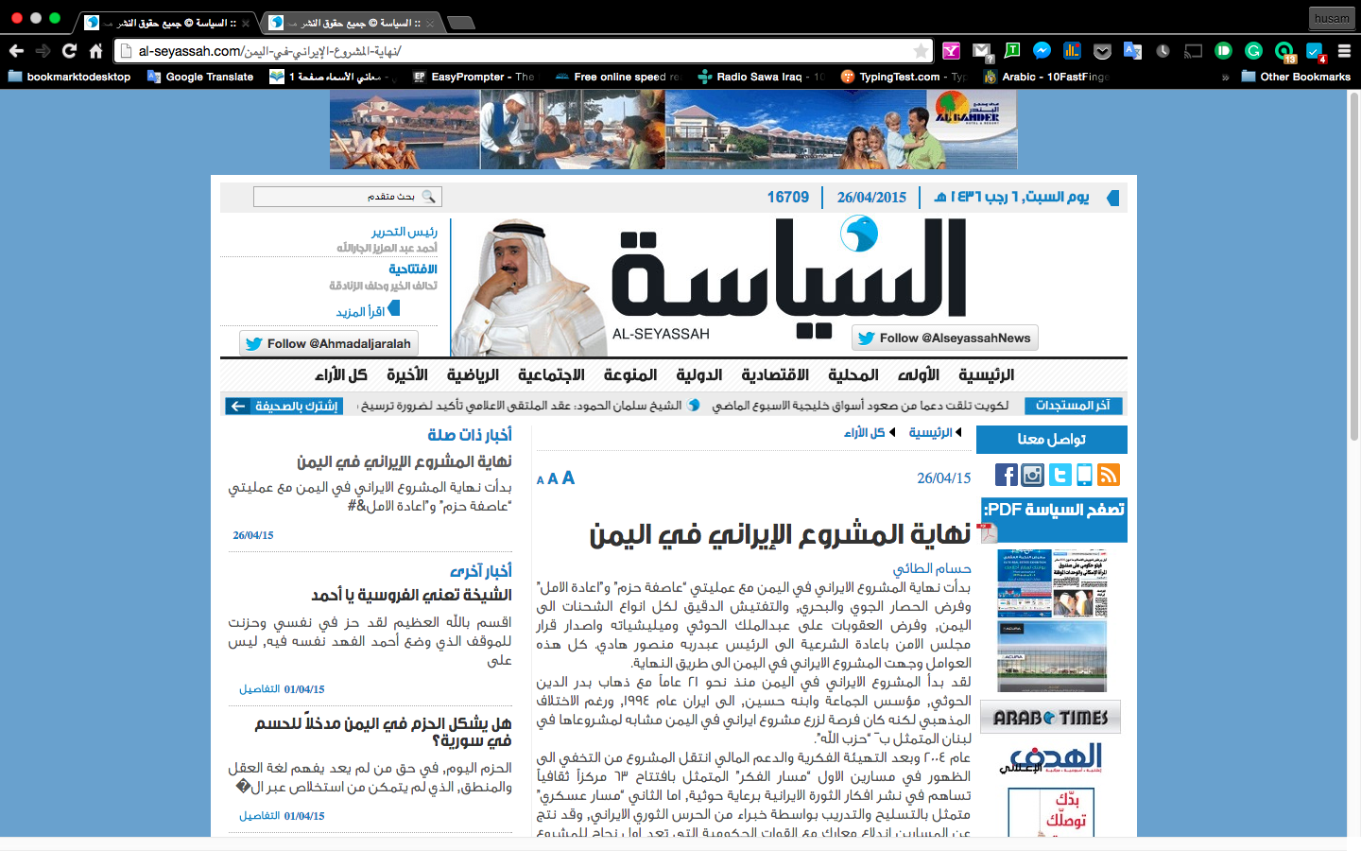The image size is (1361, 851).
Task: Click the ticker back arrow beside إشترك بالصحيفة
Action: click(237, 406)
